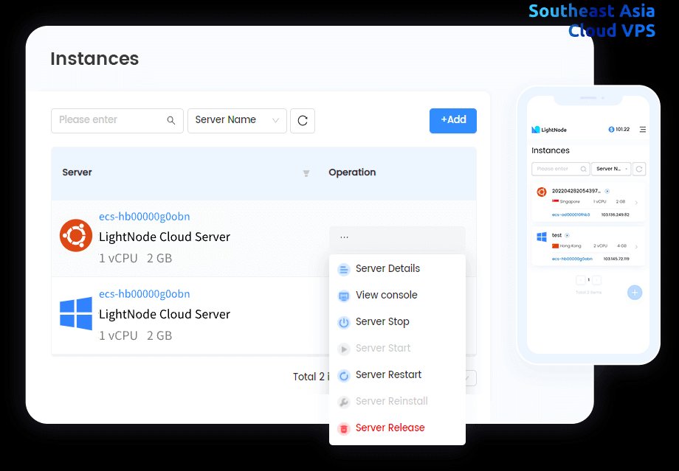
Task: Click the trash icon next to Server Release
Action: 343,428
